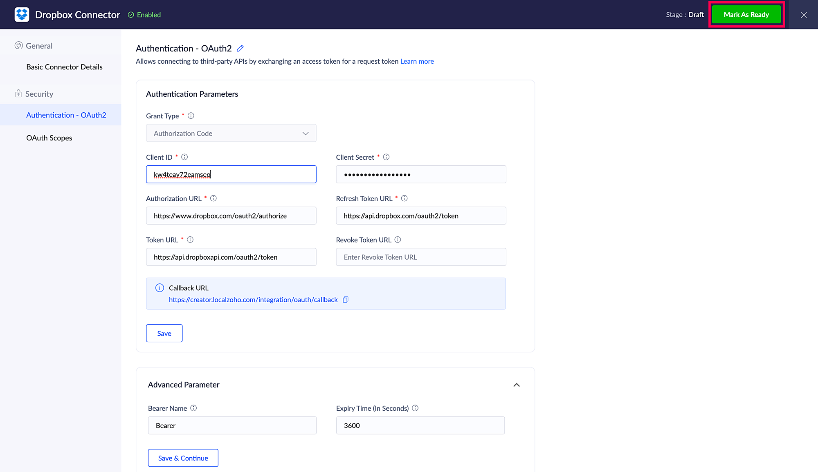Click the info icon next to Revoke Token URL
The height and width of the screenshot is (472, 818).
(398, 240)
